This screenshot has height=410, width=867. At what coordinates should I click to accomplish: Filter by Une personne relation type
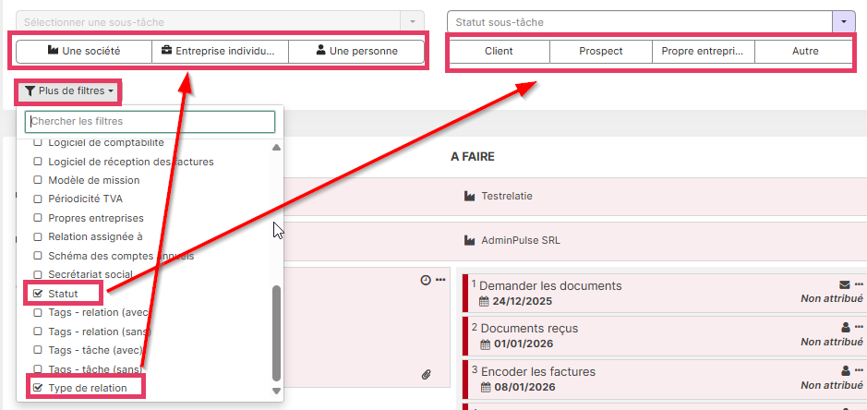click(356, 52)
